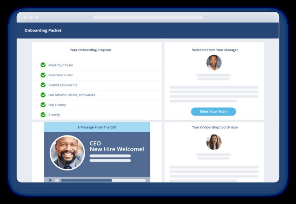The width and height of the screenshot is (296, 204).
Task: Open the Our History item
Action: coord(57,105)
